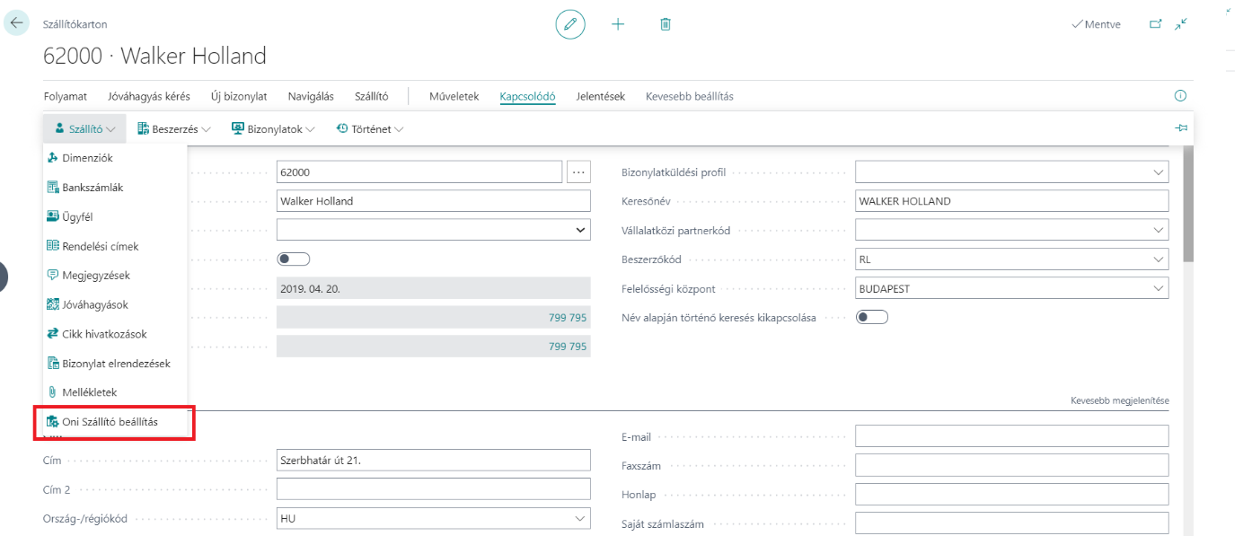Click Kevesebb megjelenítése link
This screenshot has width=1243, height=536.
1120,400
